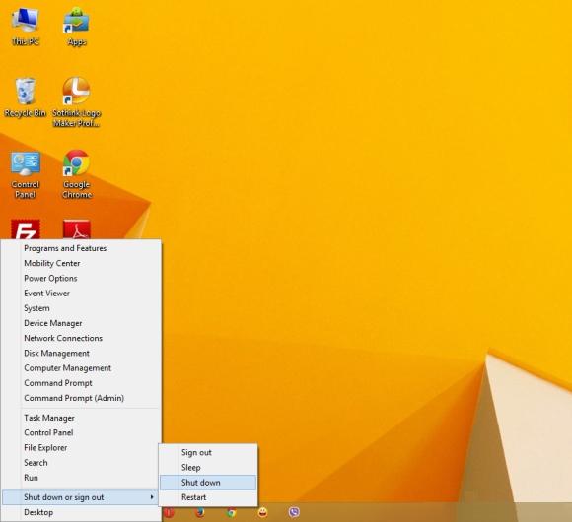Screen dimensions: 572x522
Task: Select the Recycle Bin icon
Action: coord(25,98)
